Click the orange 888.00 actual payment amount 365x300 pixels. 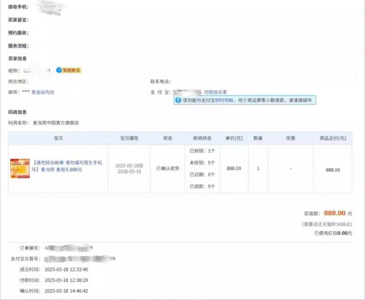[x=335, y=213]
